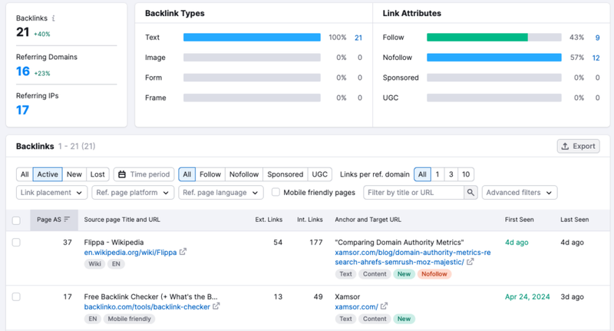Open external link icon for Wikipedia Flippa URL
Viewport: 614px width, 331px height.
(183, 252)
